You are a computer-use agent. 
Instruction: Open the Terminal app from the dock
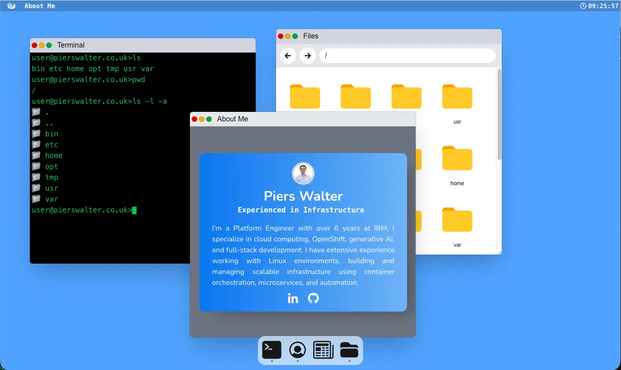(x=271, y=350)
